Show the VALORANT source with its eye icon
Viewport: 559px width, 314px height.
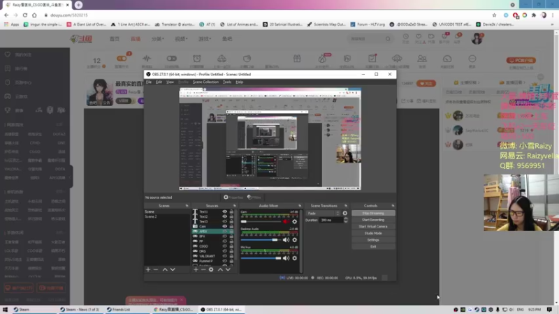(224, 256)
